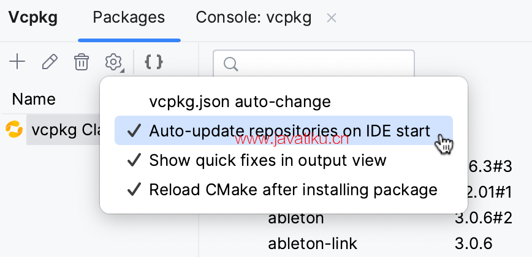Screen dimensions: 532x257
Task: Toggle Auto-update repositories on IDE start
Action: pos(284,130)
